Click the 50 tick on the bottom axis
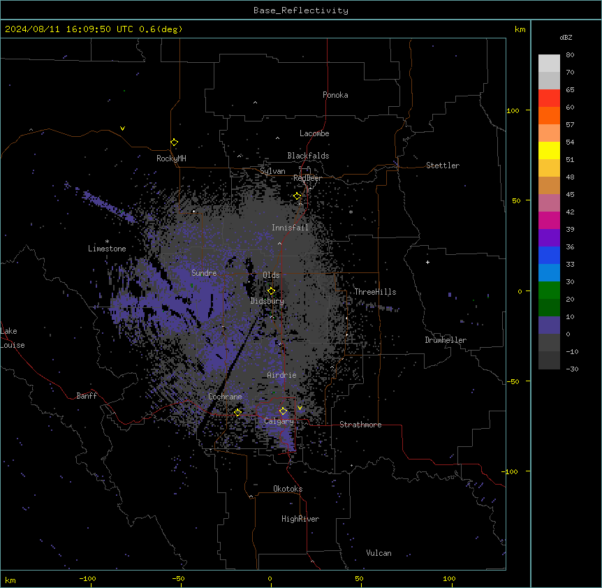602x588 pixels. (359, 578)
